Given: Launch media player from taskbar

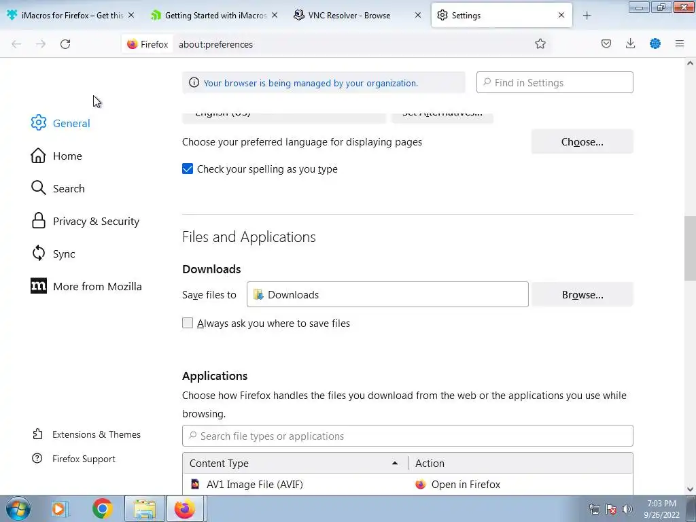Looking at the screenshot, I should (x=59, y=508).
